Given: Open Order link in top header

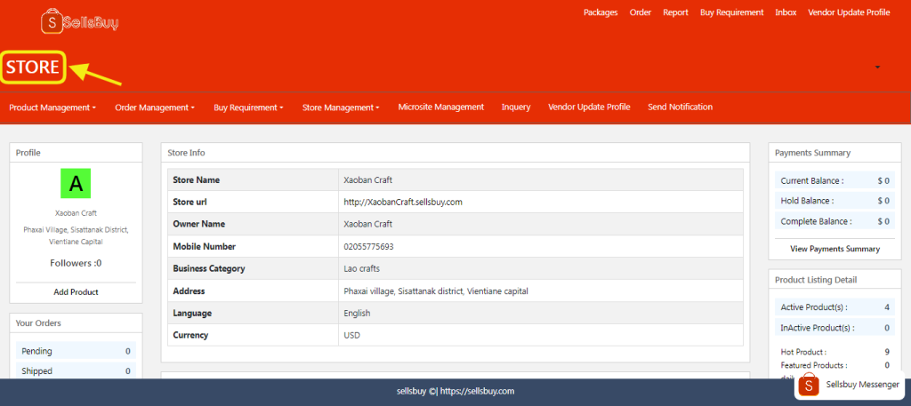Looking at the screenshot, I should pyautogui.click(x=641, y=12).
